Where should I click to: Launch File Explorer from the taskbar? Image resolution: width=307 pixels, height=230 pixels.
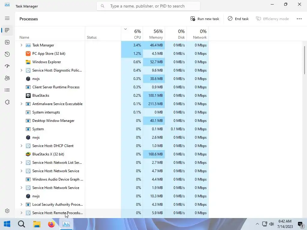tap(37, 224)
